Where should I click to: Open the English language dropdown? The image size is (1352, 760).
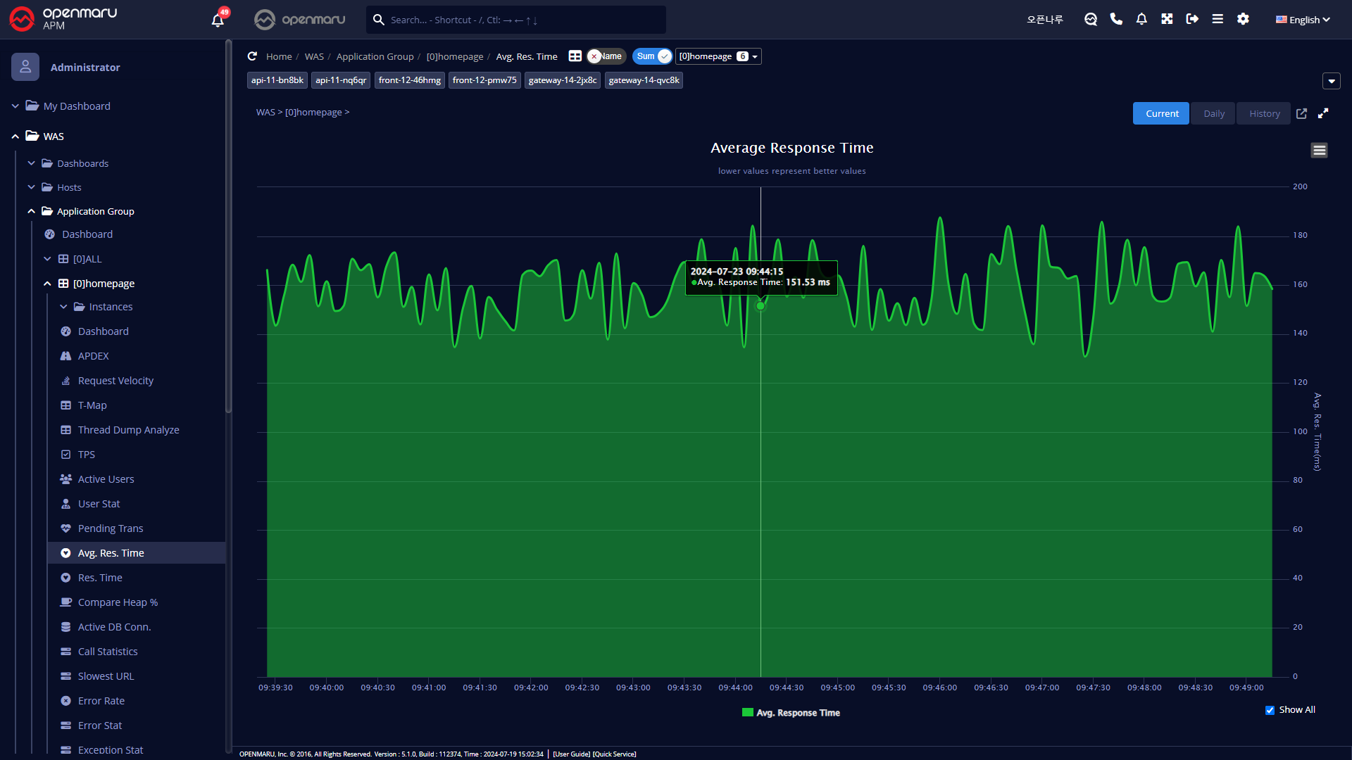pyautogui.click(x=1303, y=20)
